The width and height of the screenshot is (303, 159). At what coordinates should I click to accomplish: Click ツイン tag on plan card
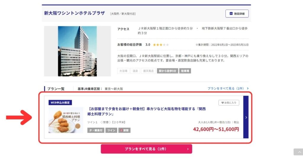pos(111,130)
